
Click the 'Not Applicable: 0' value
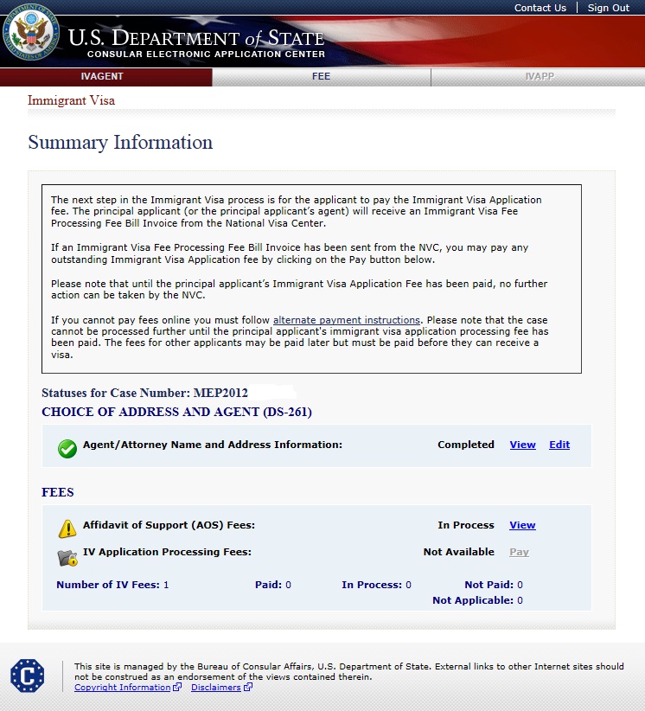[478, 600]
